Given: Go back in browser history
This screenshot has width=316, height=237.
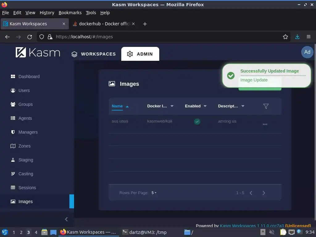Looking at the screenshot, I should pos(7,37).
